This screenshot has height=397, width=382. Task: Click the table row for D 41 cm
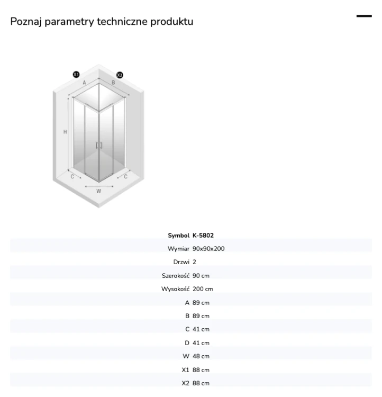click(191, 343)
